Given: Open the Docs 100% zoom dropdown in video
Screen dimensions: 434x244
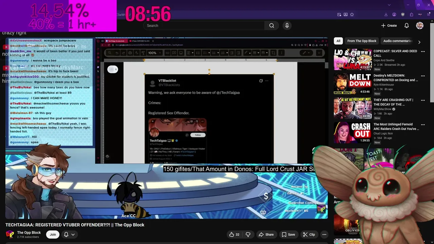Looking at the screenshot, I should point(155,53).
